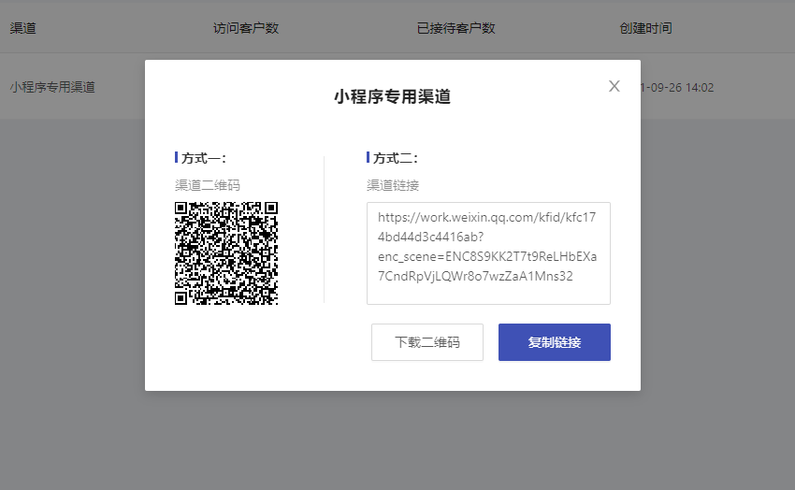Click the 下载二维码 button

pyautogui.click(x=426, y=342)
